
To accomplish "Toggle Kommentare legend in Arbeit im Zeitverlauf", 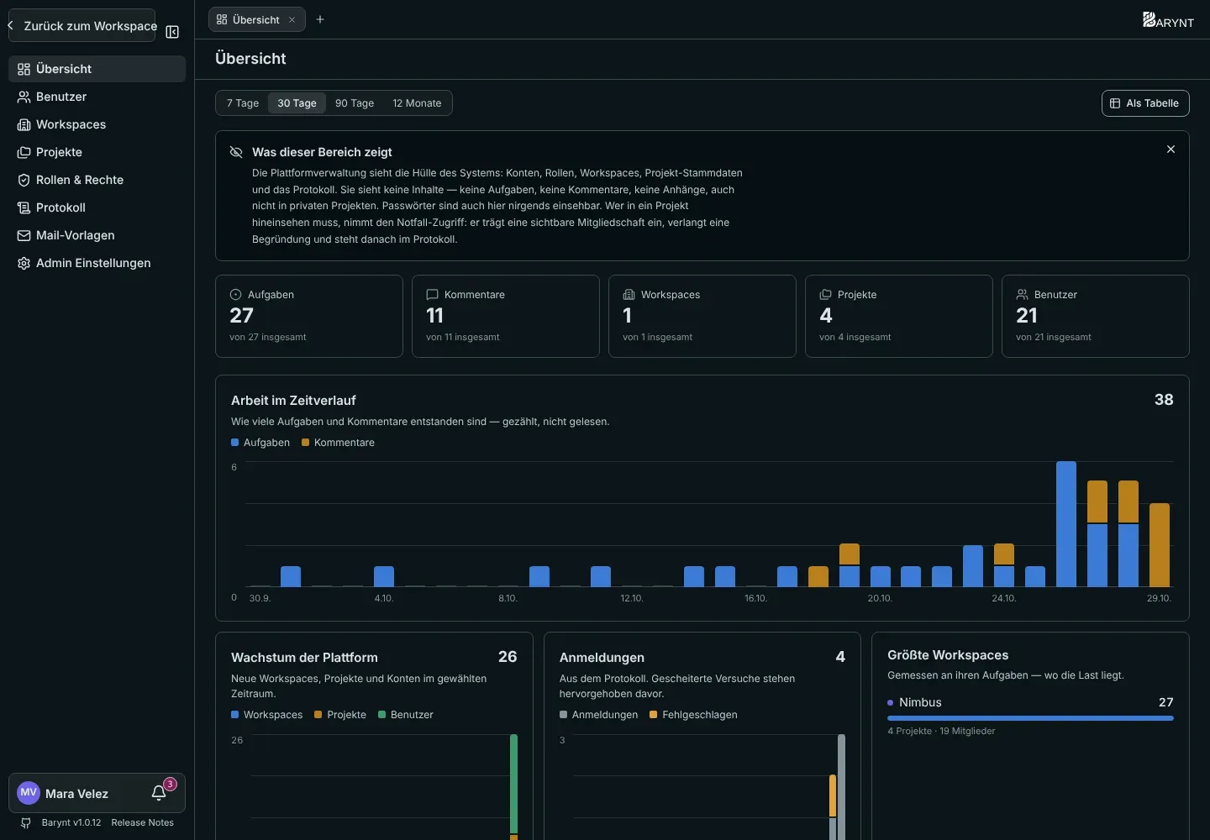I will tap(338, 443).
